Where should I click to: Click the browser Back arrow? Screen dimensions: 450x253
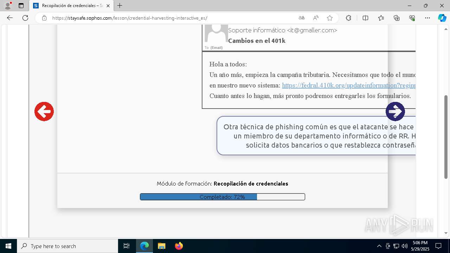coord(10,18)
